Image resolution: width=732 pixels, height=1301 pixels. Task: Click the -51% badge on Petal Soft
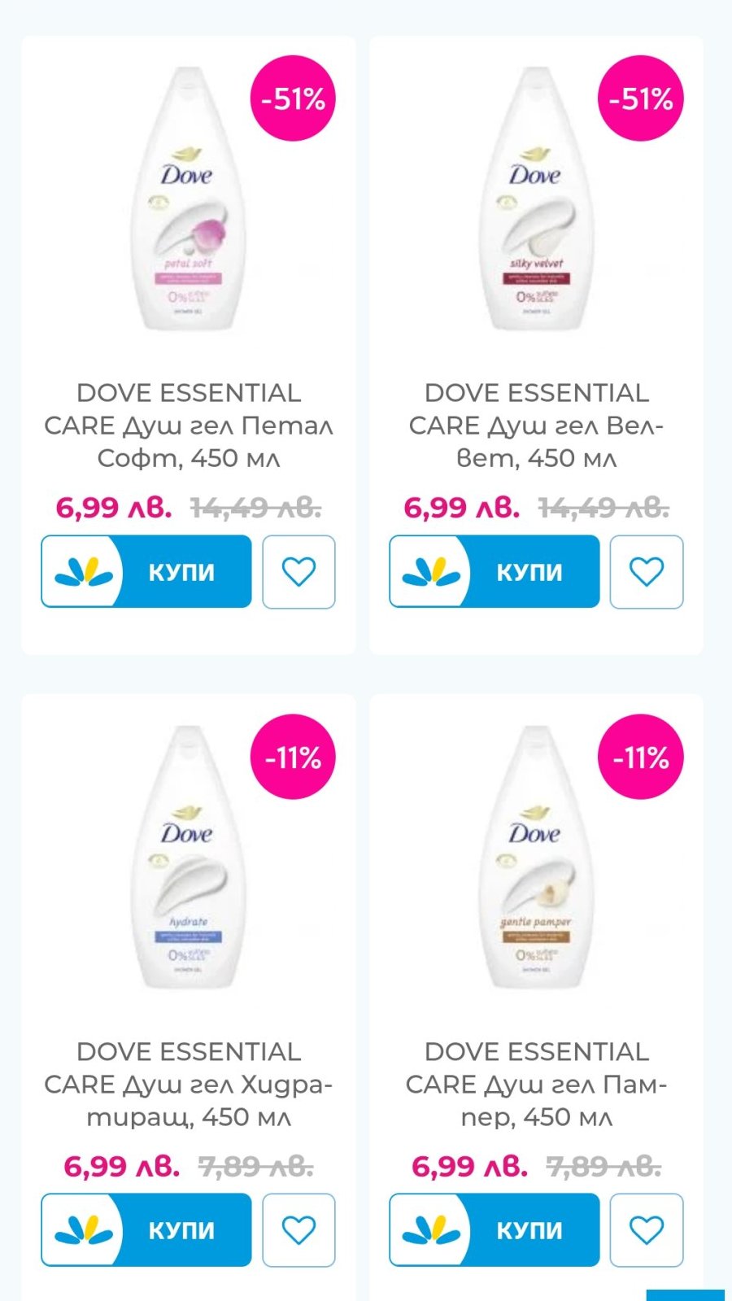point(293,99)
